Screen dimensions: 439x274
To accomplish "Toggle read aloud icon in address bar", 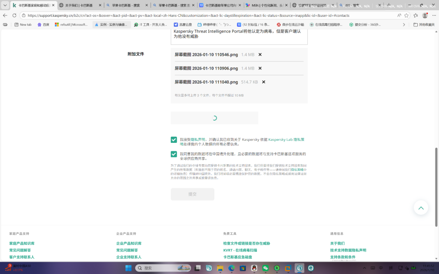I will (x=399, y=15).
